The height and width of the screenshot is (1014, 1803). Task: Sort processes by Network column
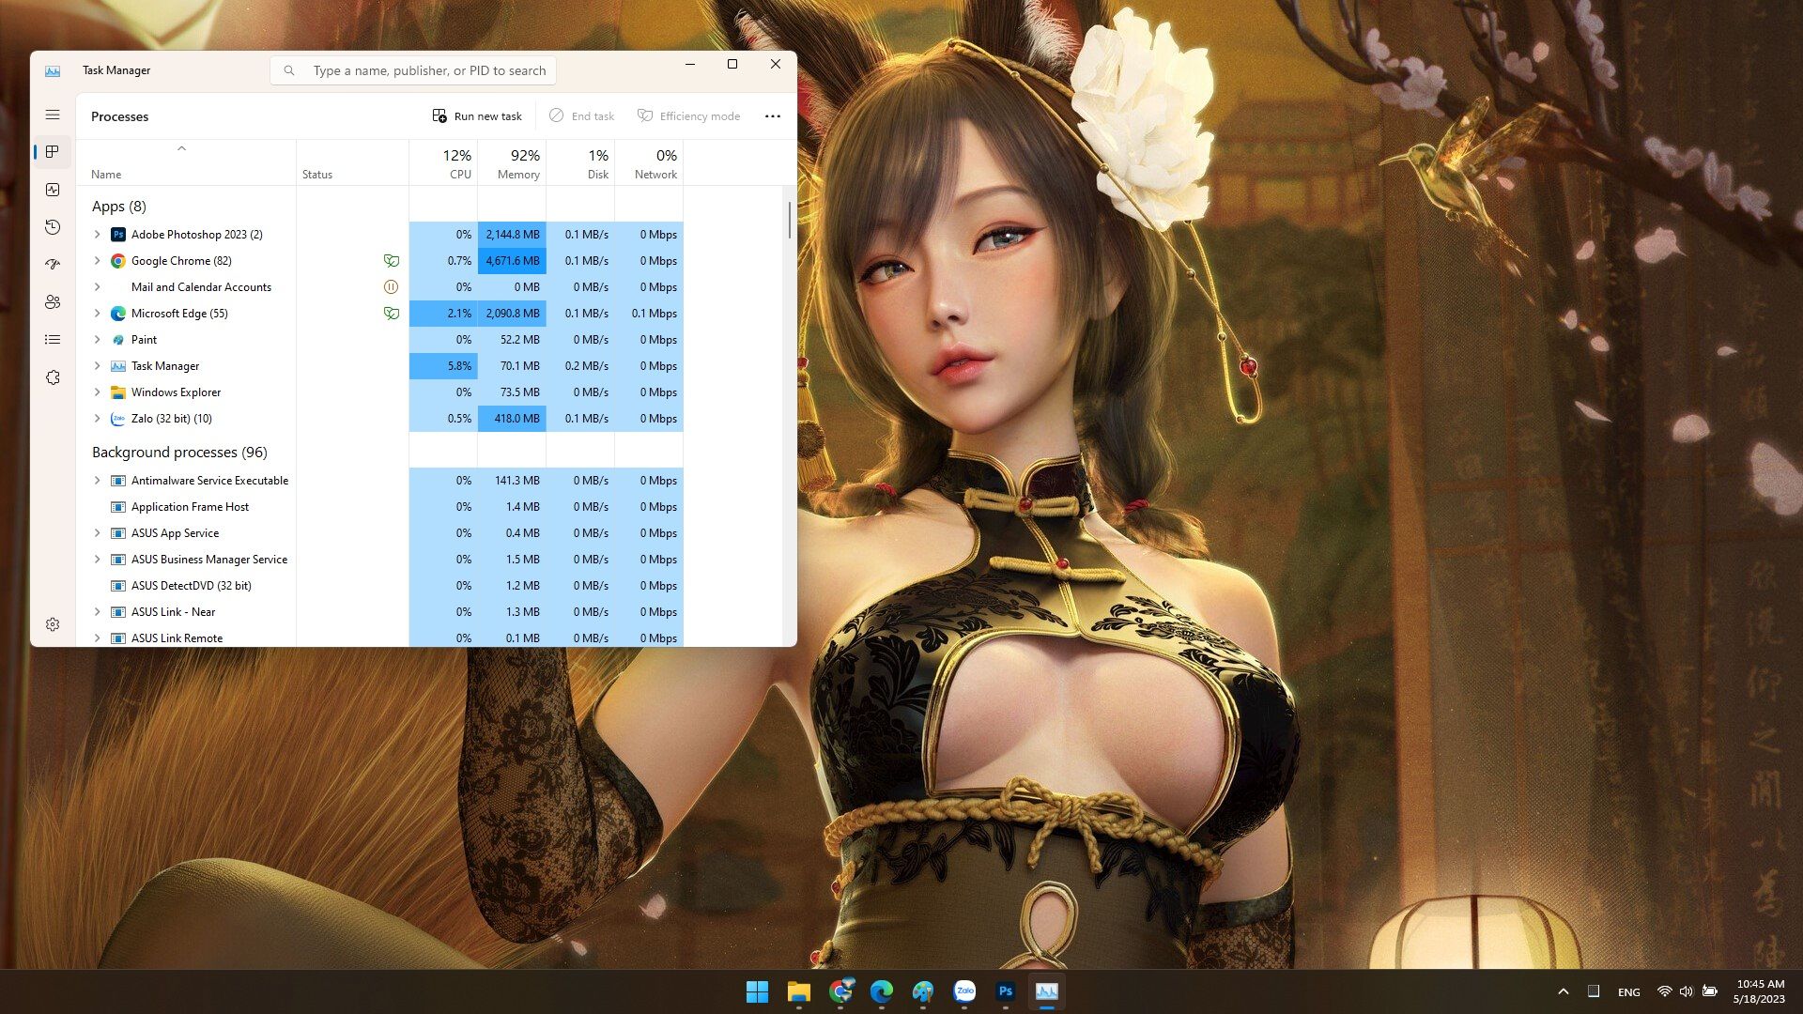coord(649,163)
